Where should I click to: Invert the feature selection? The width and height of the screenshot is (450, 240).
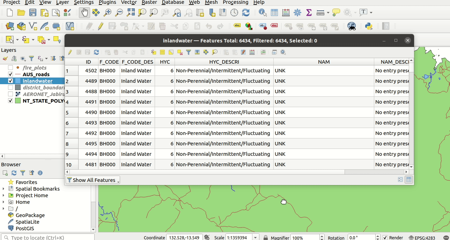point(170,52)
